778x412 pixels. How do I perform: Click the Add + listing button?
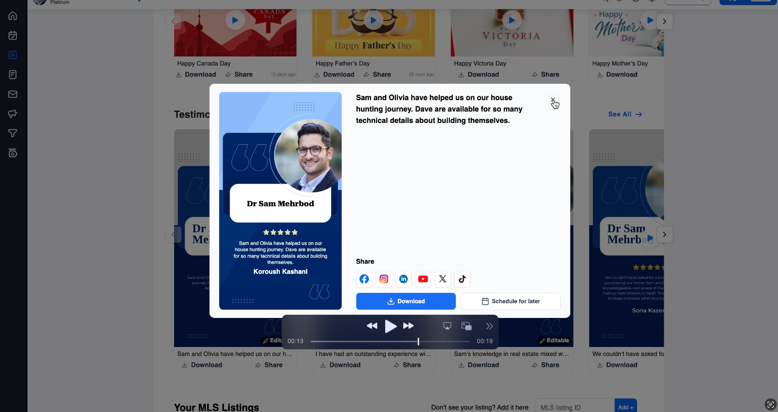coord(626,407)
